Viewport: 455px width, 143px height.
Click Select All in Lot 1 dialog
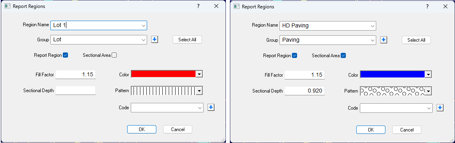click(187, 40)
